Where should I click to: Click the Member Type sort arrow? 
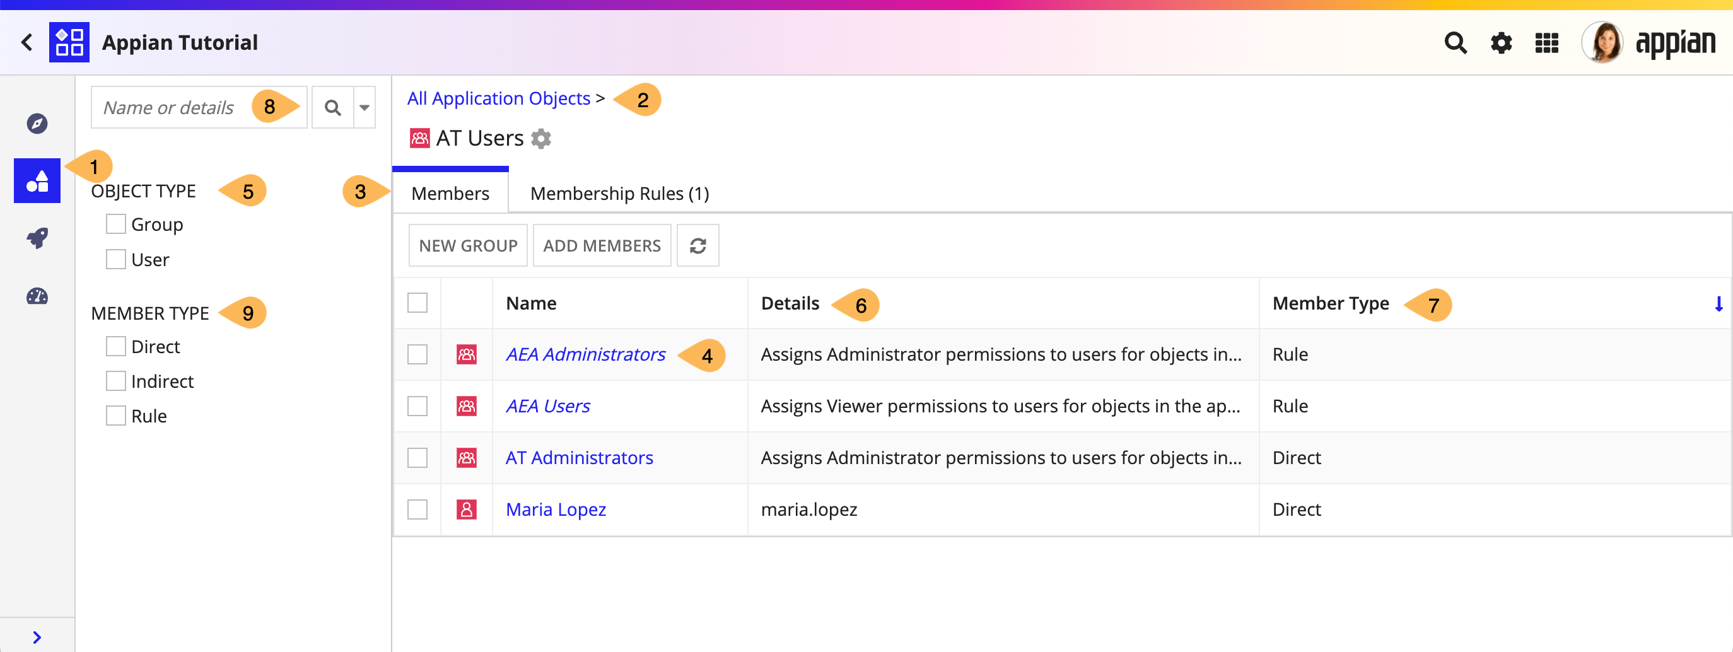point(1718,304)
